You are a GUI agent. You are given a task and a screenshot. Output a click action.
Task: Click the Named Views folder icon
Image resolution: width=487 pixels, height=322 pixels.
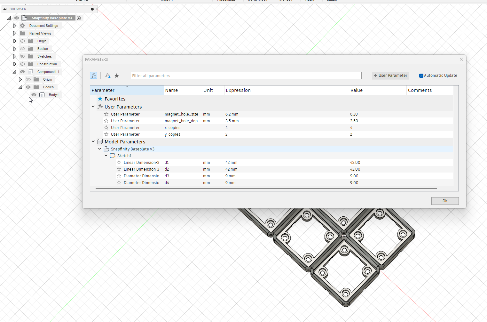pos(22,33)
